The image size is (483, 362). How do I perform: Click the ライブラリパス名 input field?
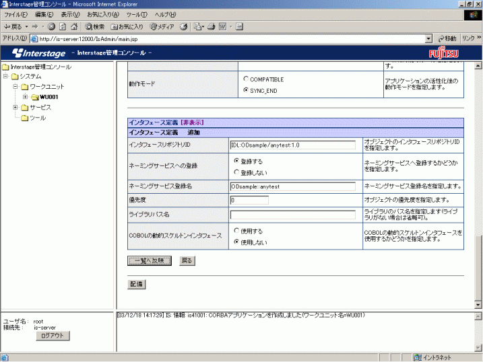coord(293,215)
